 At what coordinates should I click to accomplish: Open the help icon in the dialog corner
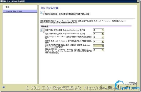point(4,87)
